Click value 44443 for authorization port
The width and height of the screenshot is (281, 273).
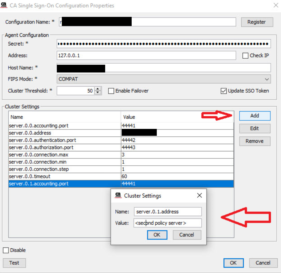(129, 147)
